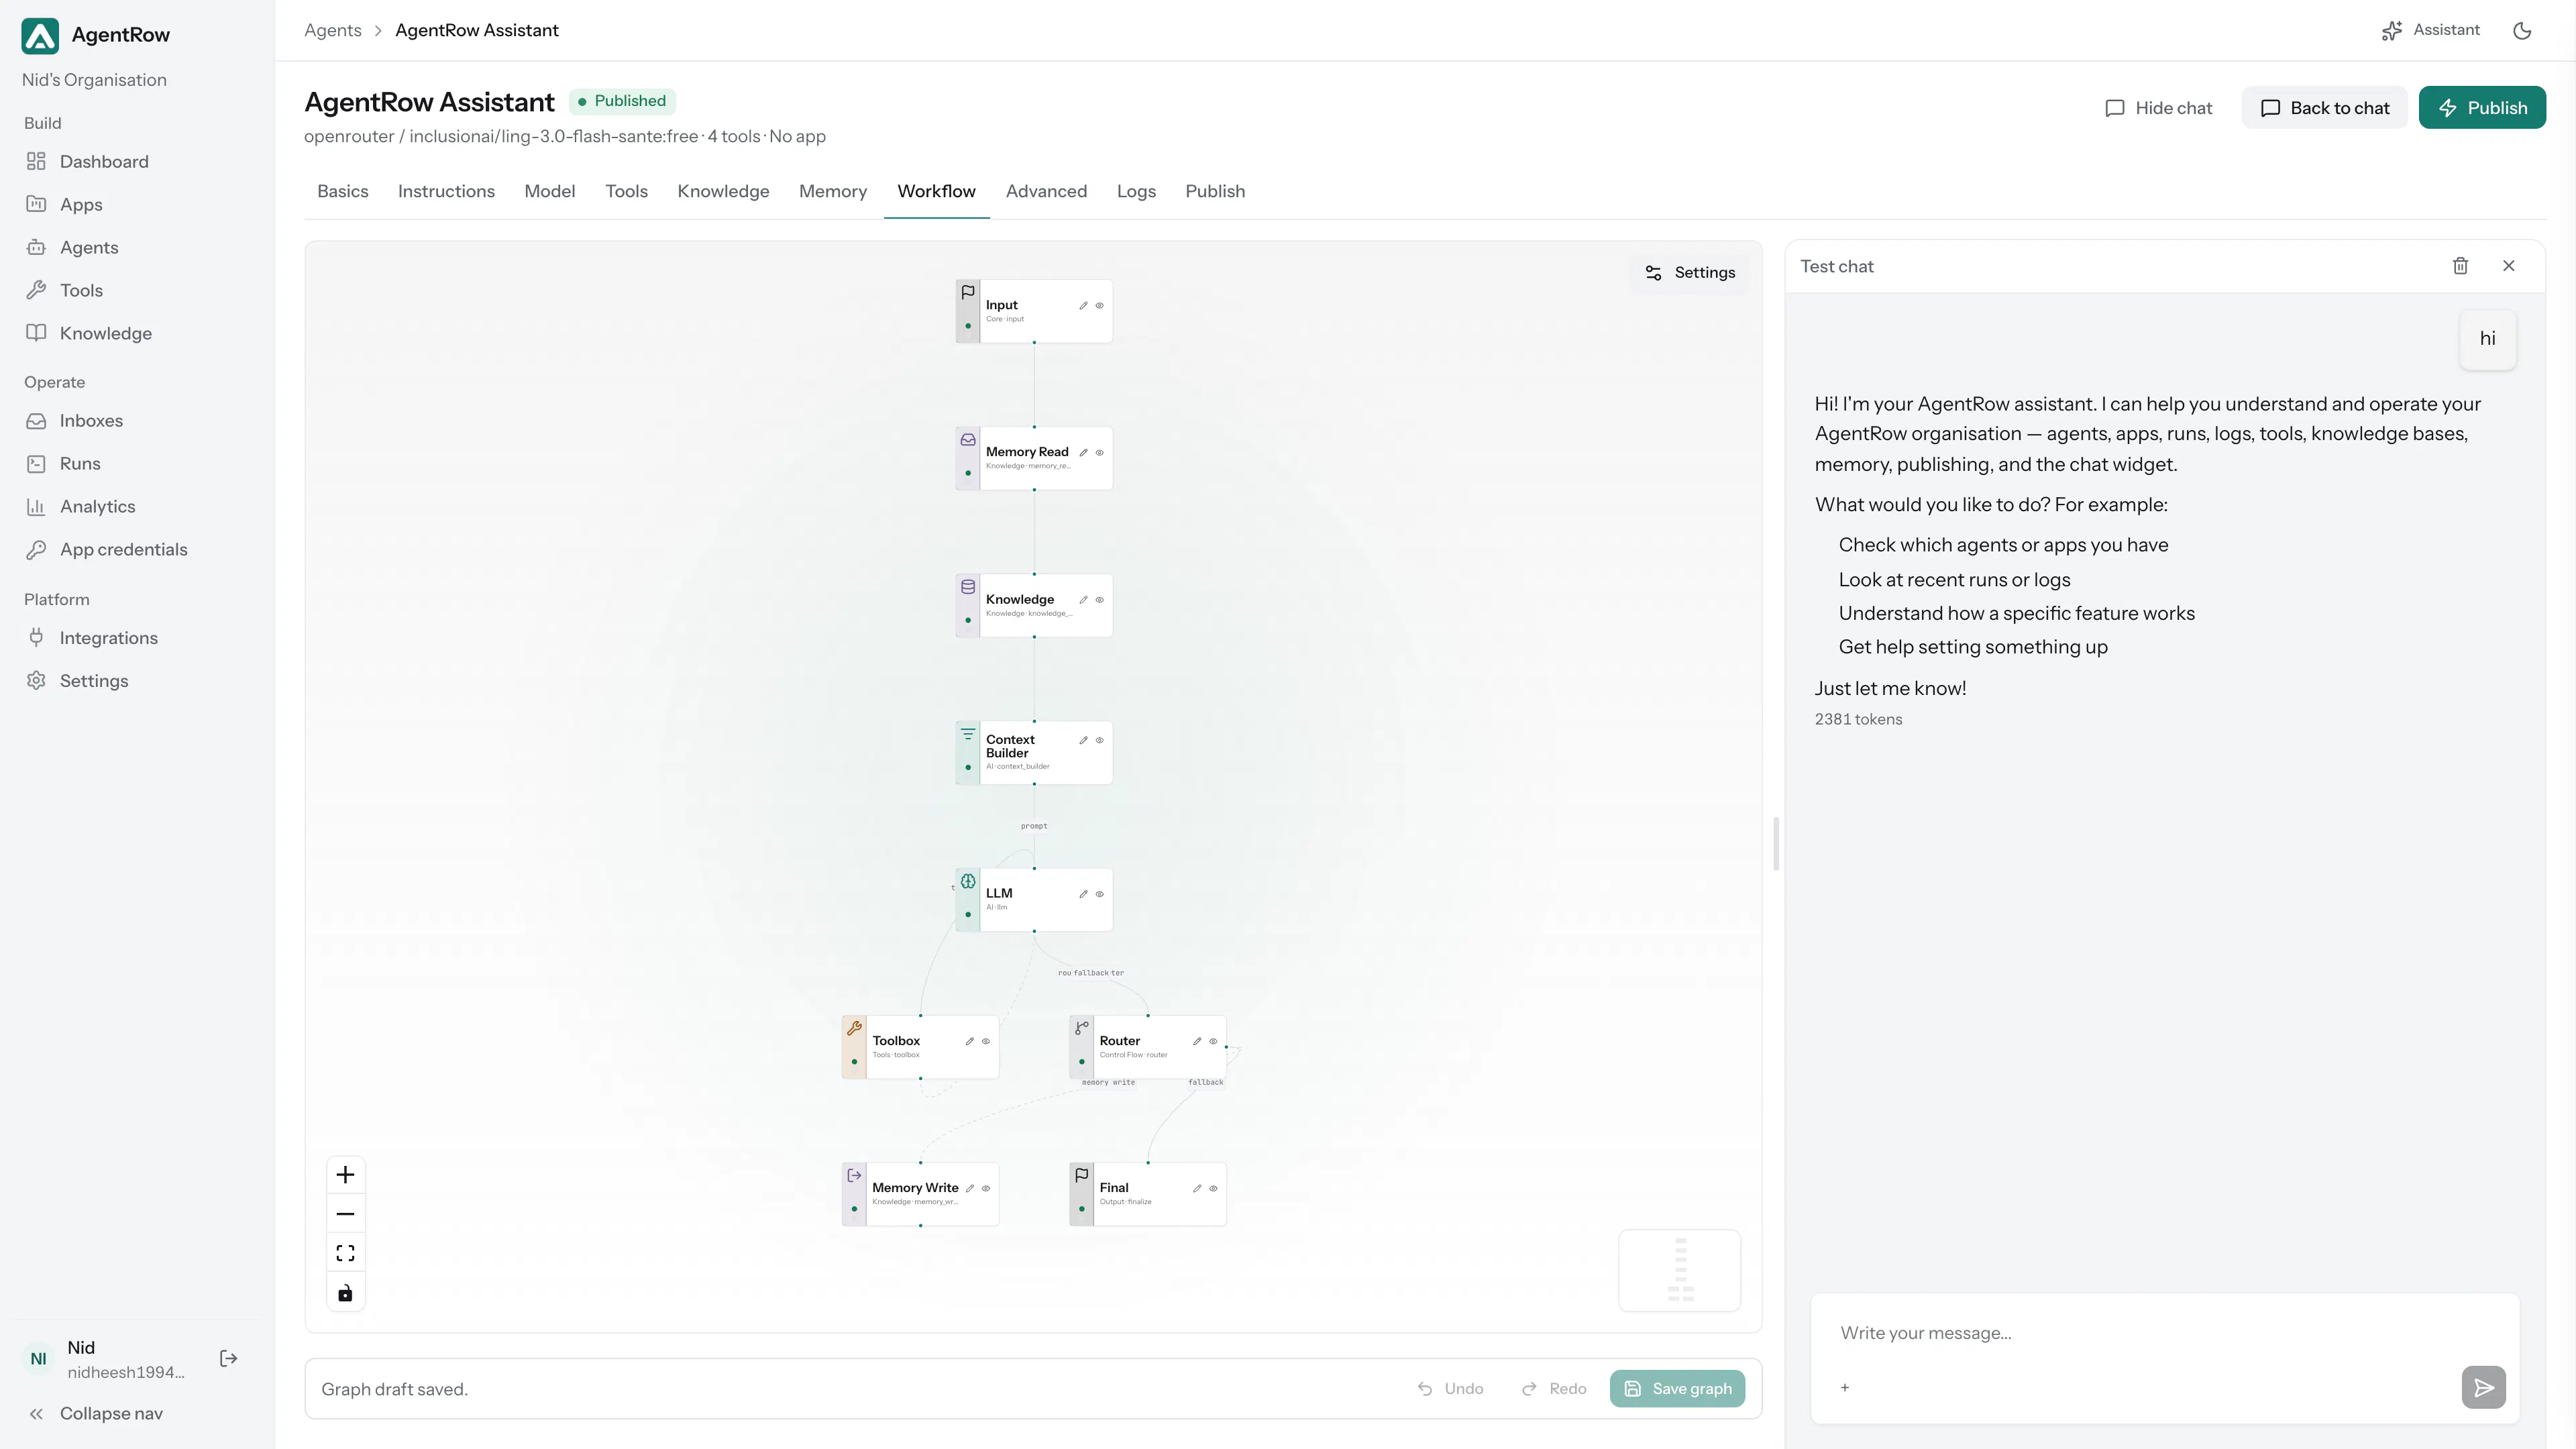Toggle the canvas lock button
The image size is (2576, 1449).
[345, 1293]
